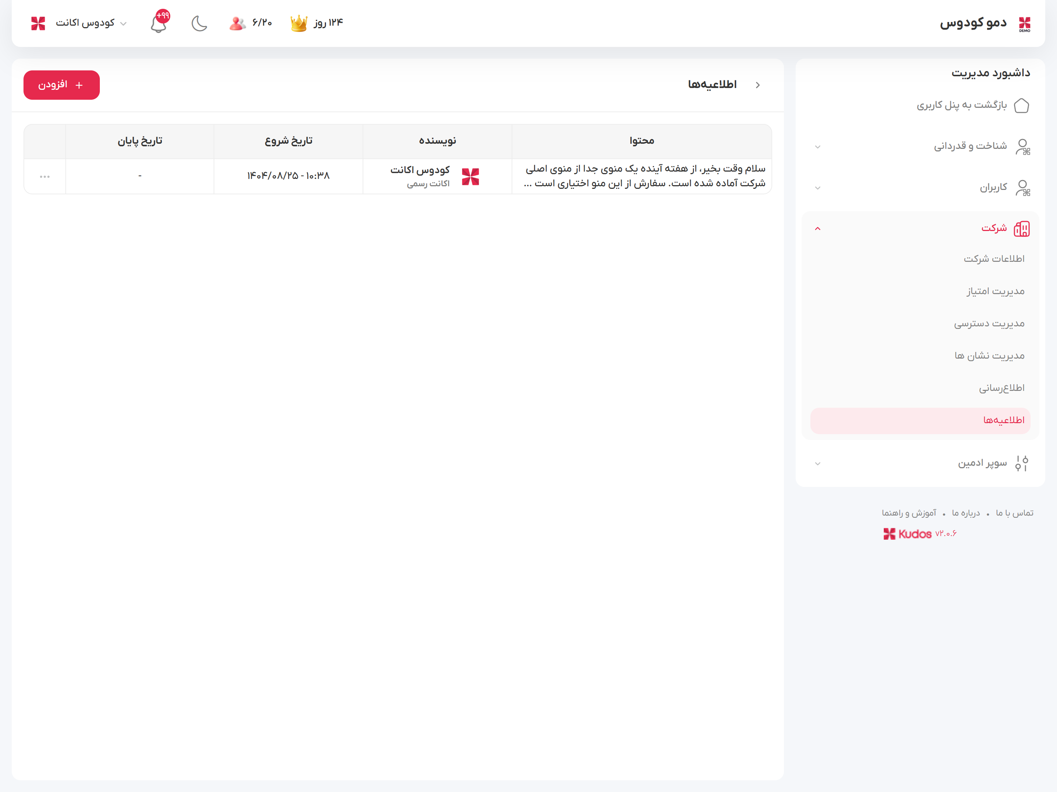Image resolution: width=1057 pixels, height=792 pixels.
Task: Open the تماس با ما footer link
Action: (1014, 513)
